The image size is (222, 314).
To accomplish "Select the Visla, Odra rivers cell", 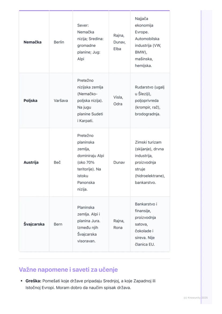I will tap(118, 101).
